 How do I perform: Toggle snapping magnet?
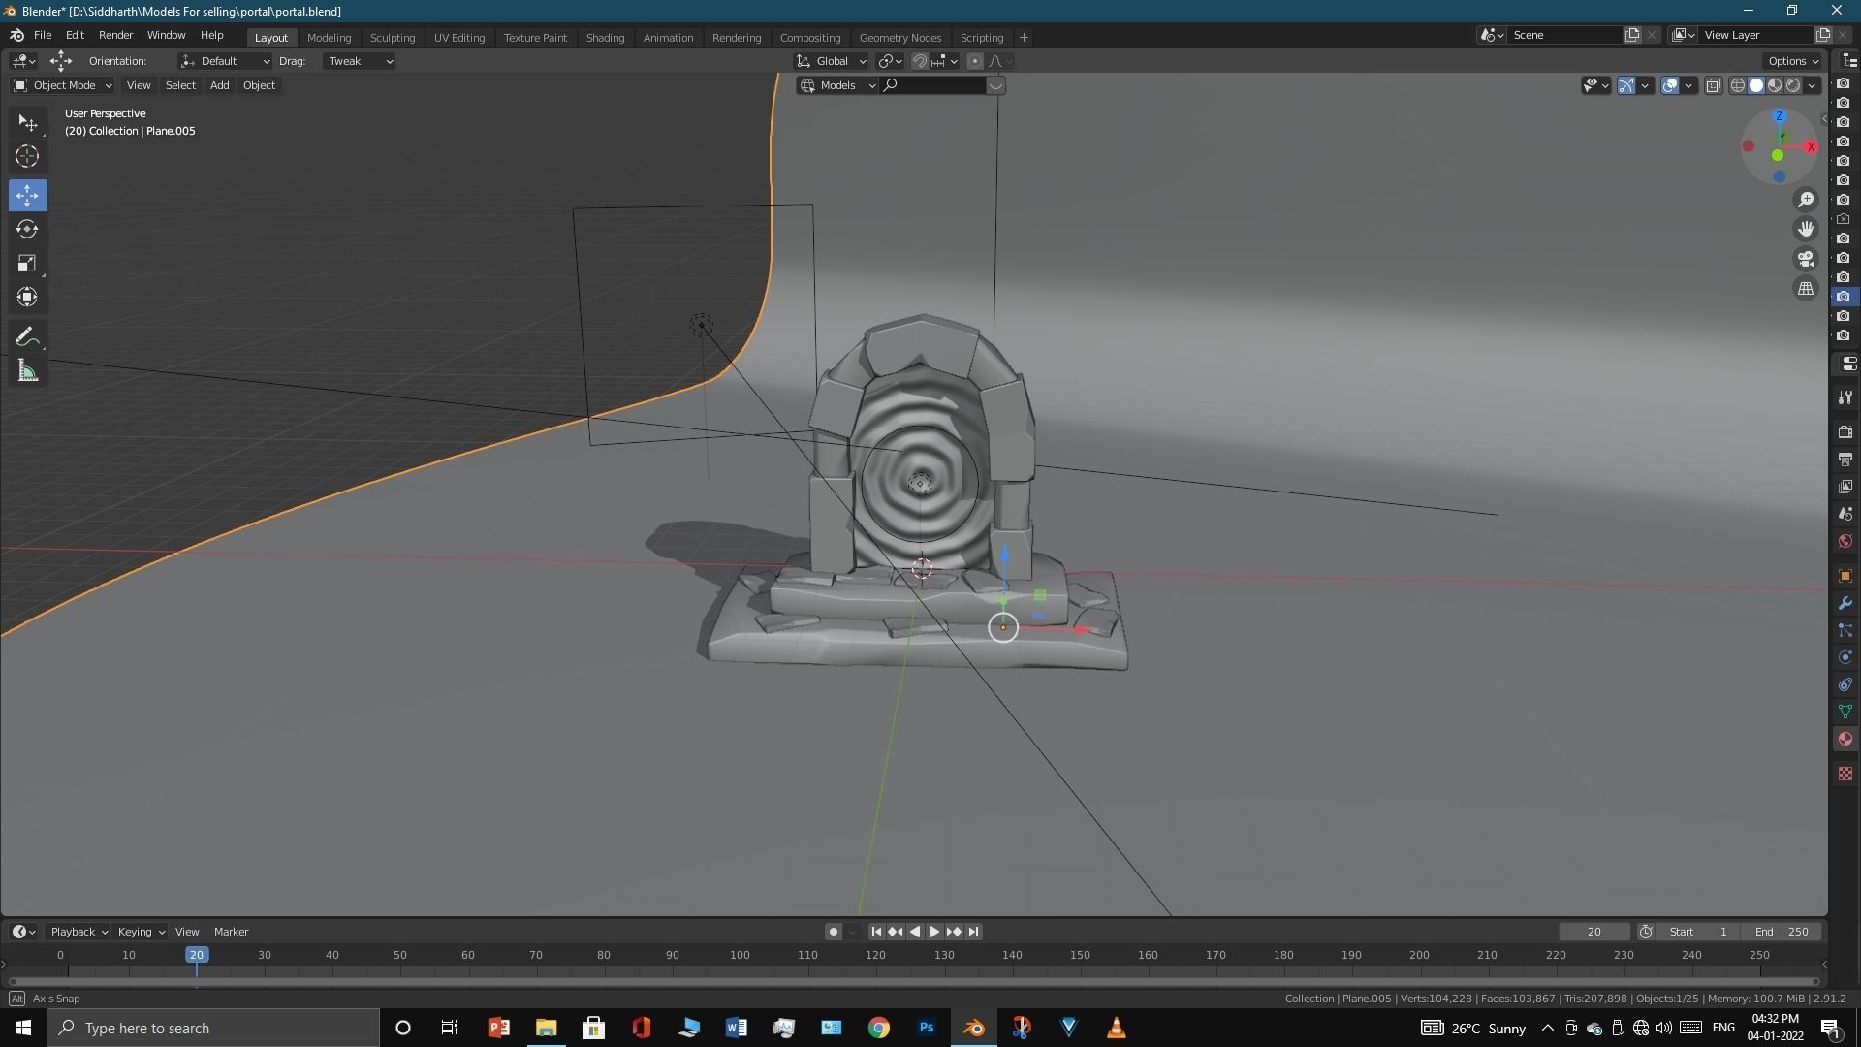click(920, 61)
